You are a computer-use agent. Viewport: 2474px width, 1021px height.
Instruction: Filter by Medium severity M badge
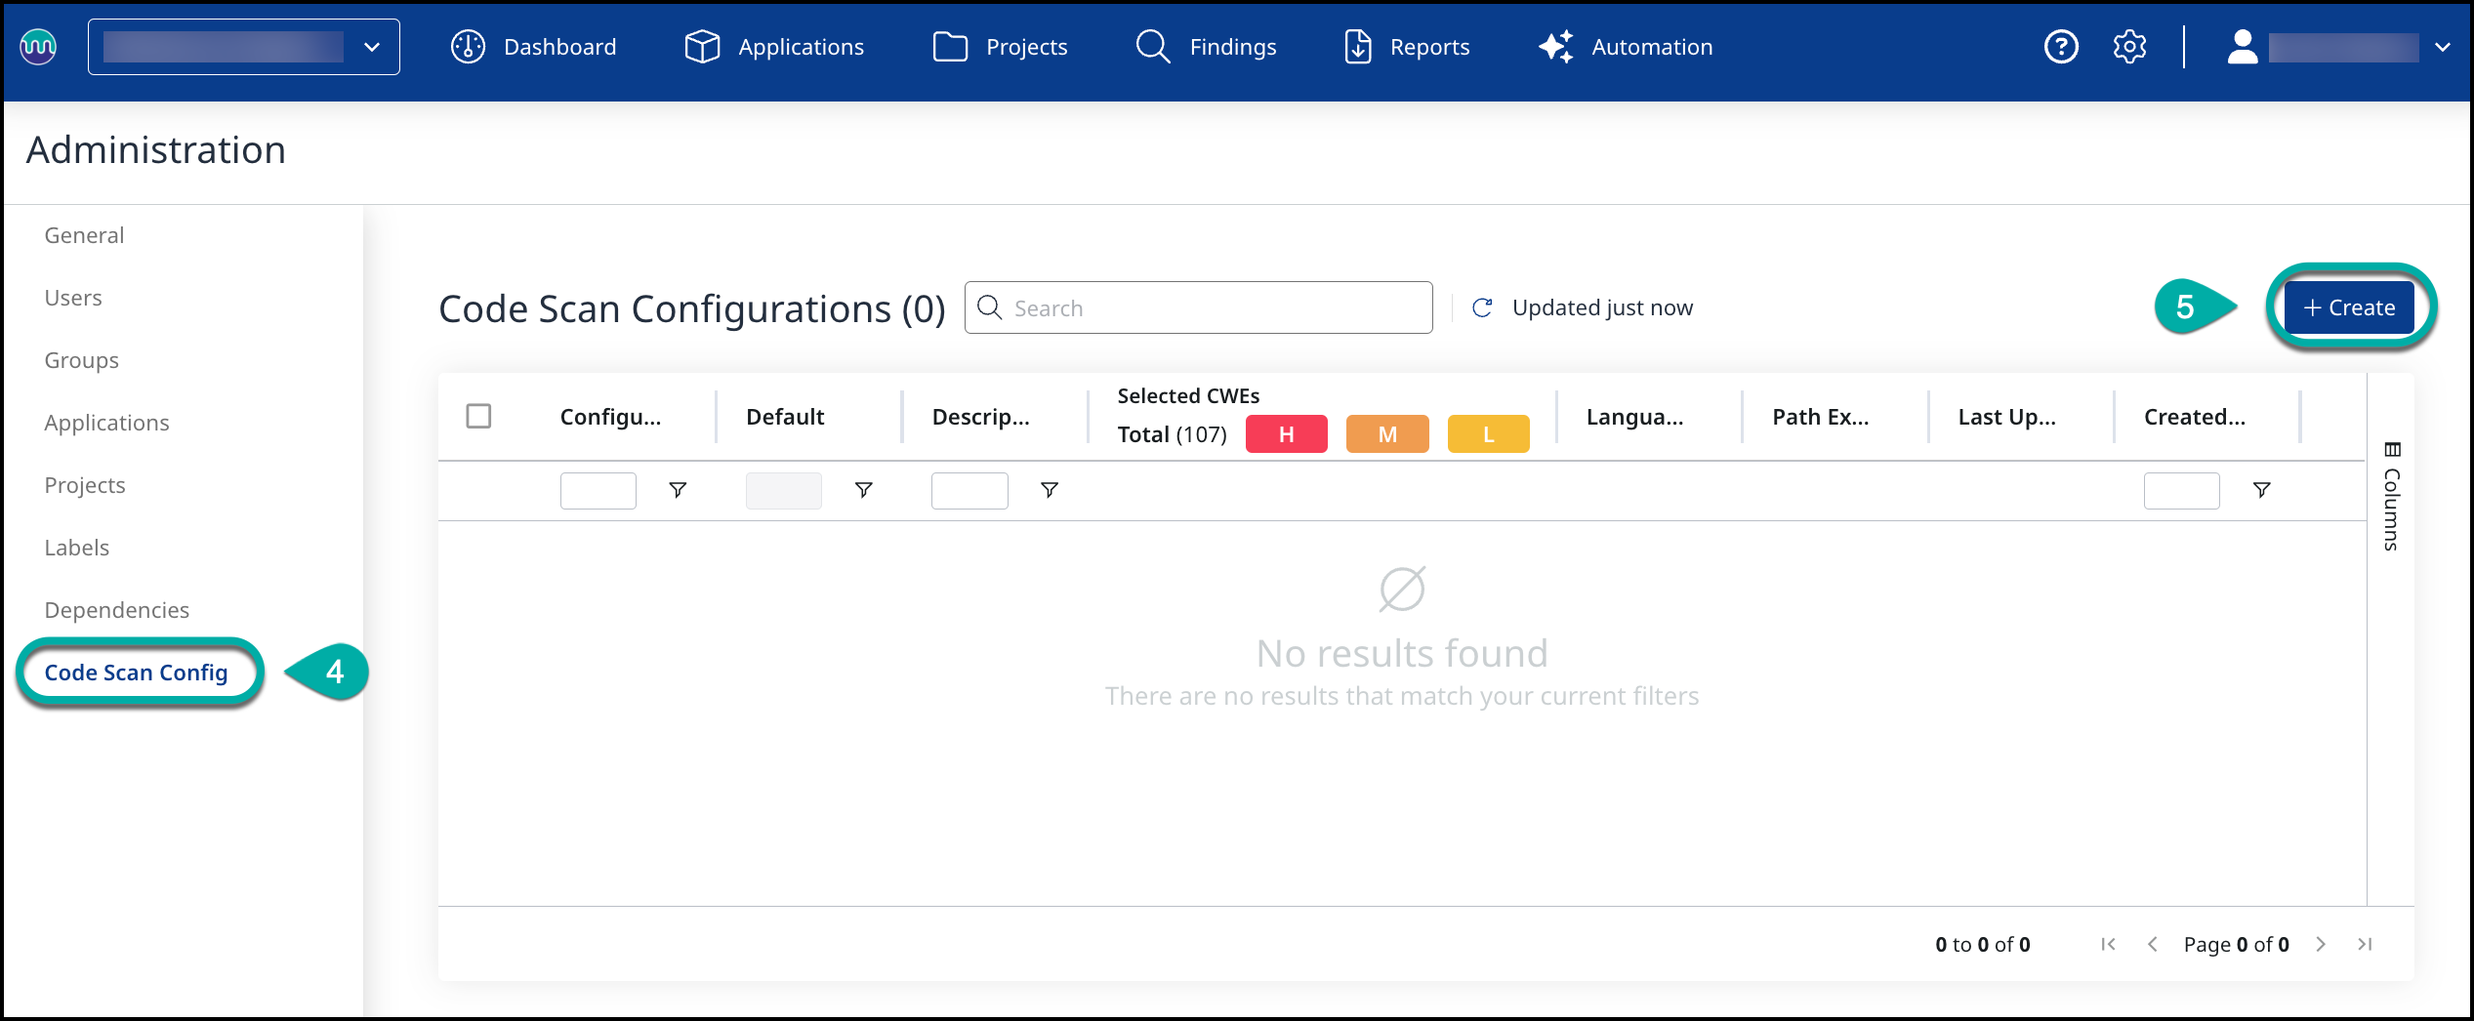click(1386, 434)
